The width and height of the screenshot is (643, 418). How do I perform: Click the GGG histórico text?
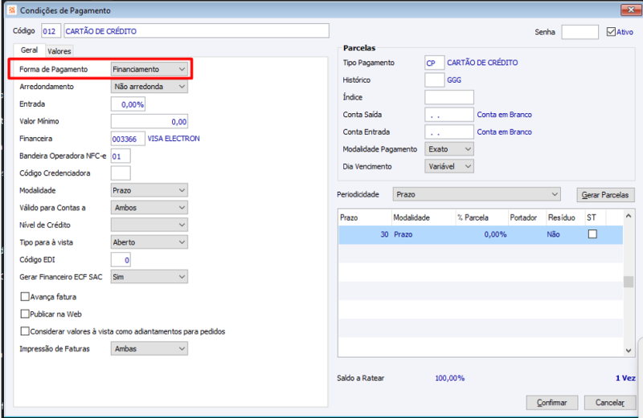click(454, 80)
